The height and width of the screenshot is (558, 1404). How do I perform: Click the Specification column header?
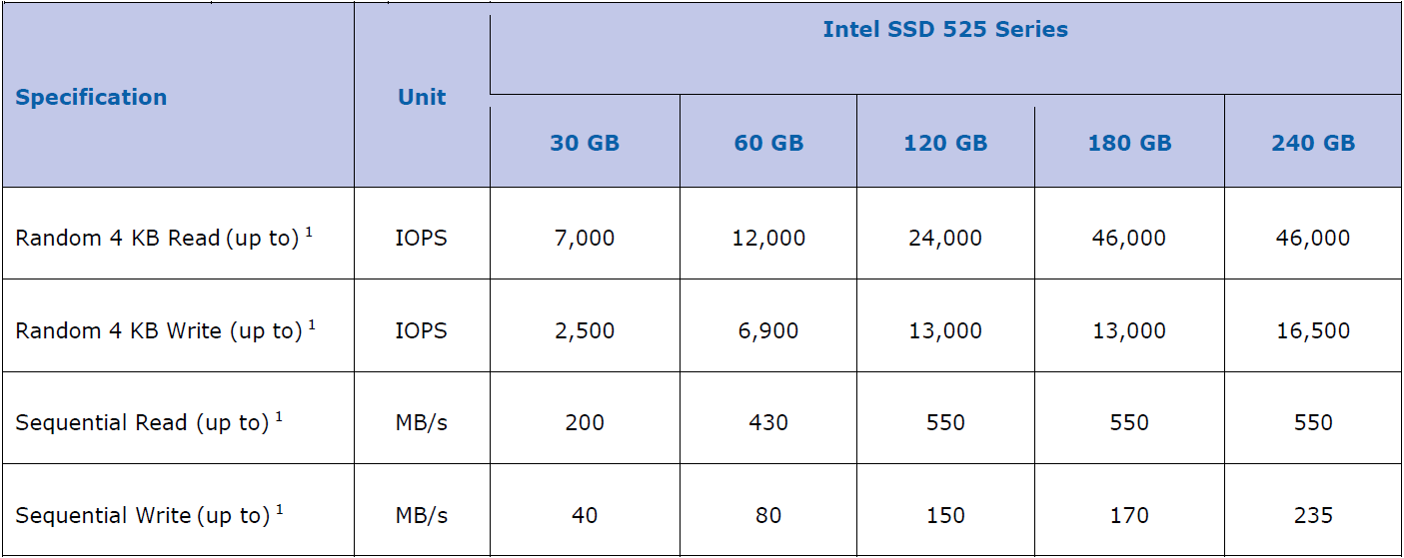tap(91, 98)
